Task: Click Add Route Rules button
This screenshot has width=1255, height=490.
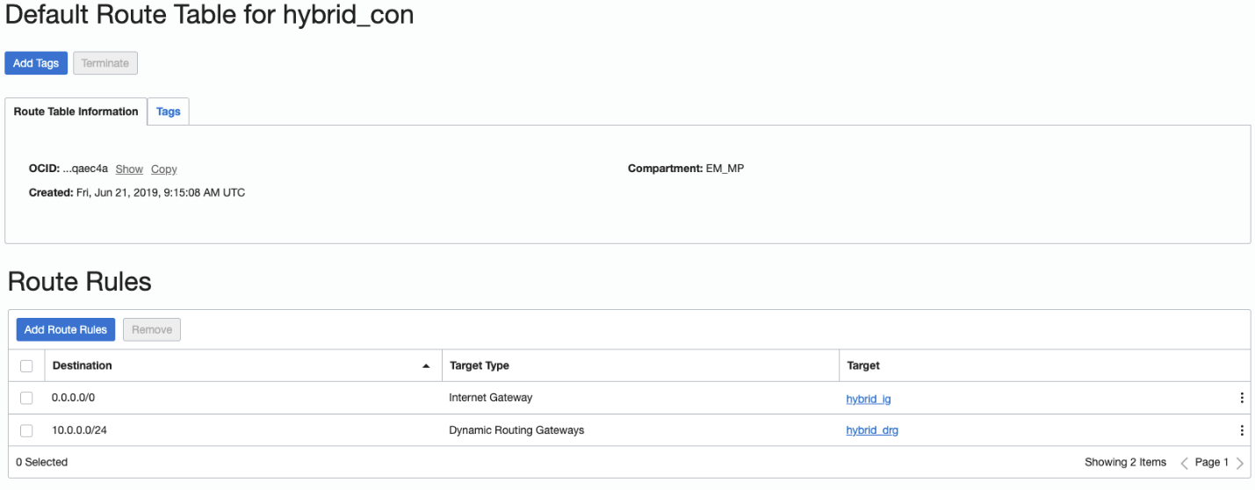Action: pos(66,329)
